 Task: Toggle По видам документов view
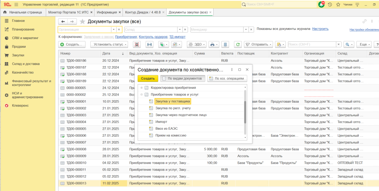pos(183,78)
